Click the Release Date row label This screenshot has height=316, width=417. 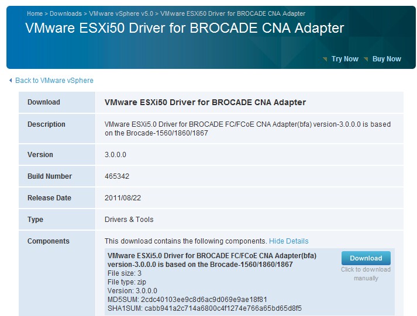click(49, 198)
